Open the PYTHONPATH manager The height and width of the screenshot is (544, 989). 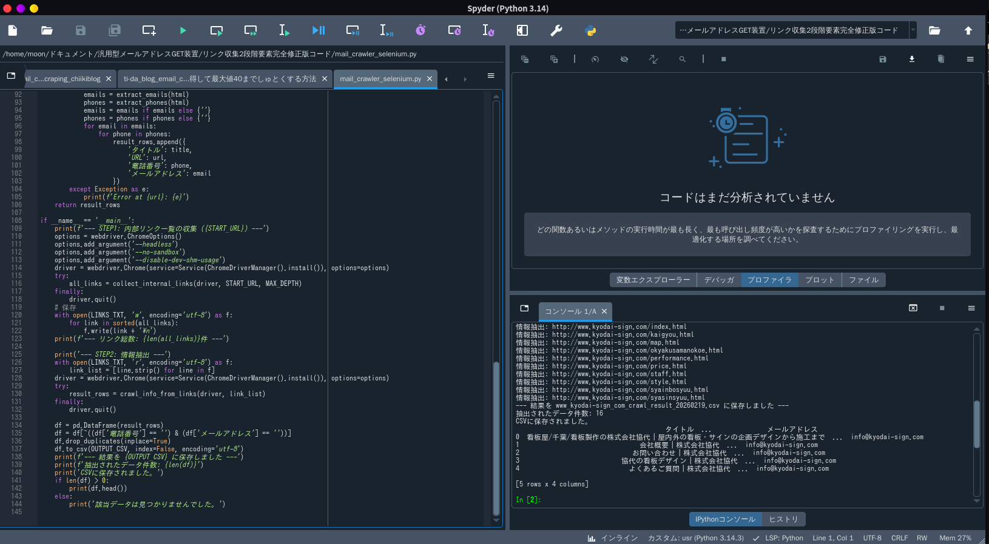point(590,30)
